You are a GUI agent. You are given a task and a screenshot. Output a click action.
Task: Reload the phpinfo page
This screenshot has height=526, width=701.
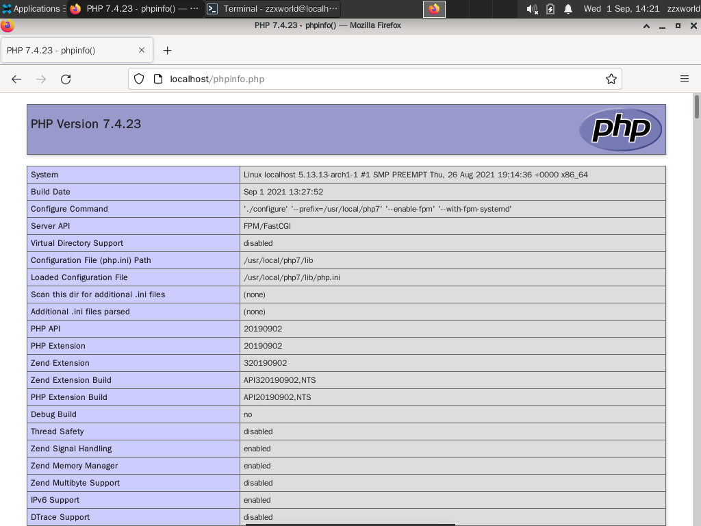pos(66,79)
